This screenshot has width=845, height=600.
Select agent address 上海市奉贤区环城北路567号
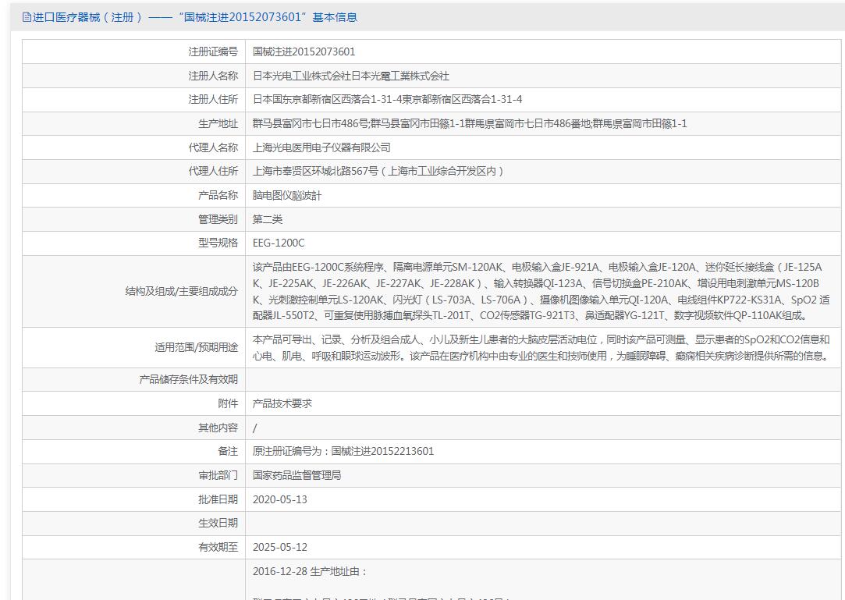click(315, 171)
